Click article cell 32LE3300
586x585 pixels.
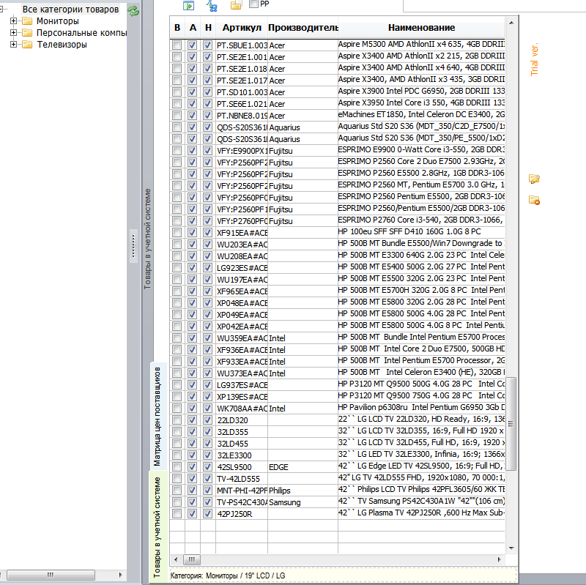click(x=242, y=455)
